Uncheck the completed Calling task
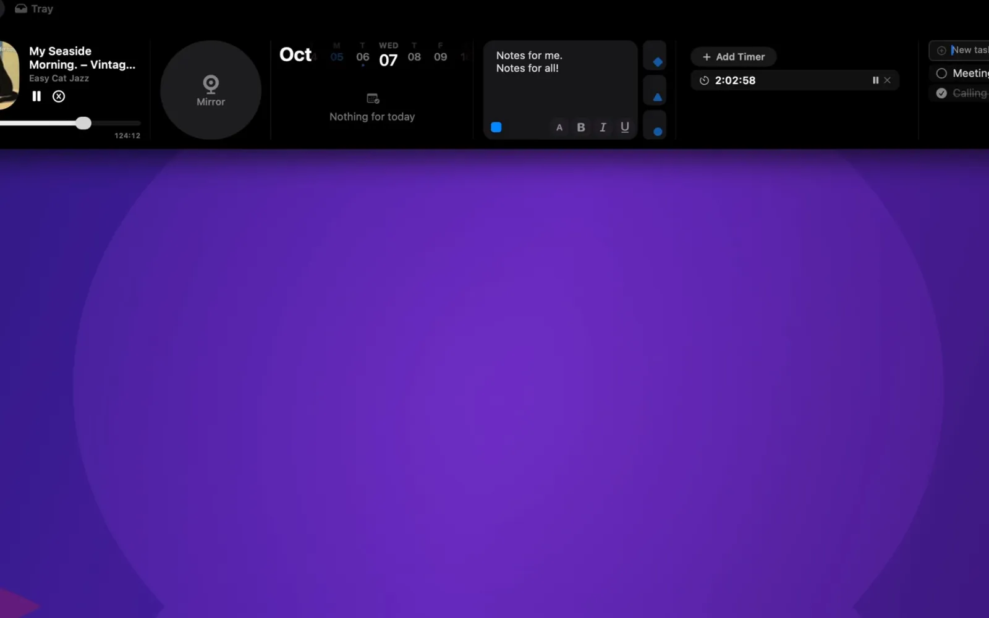Image resolution: width=989 pixels, height=618 pixels. click(941, 93)
